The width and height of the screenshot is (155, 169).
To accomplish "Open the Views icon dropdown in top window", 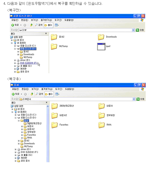I will pos(57,25).
